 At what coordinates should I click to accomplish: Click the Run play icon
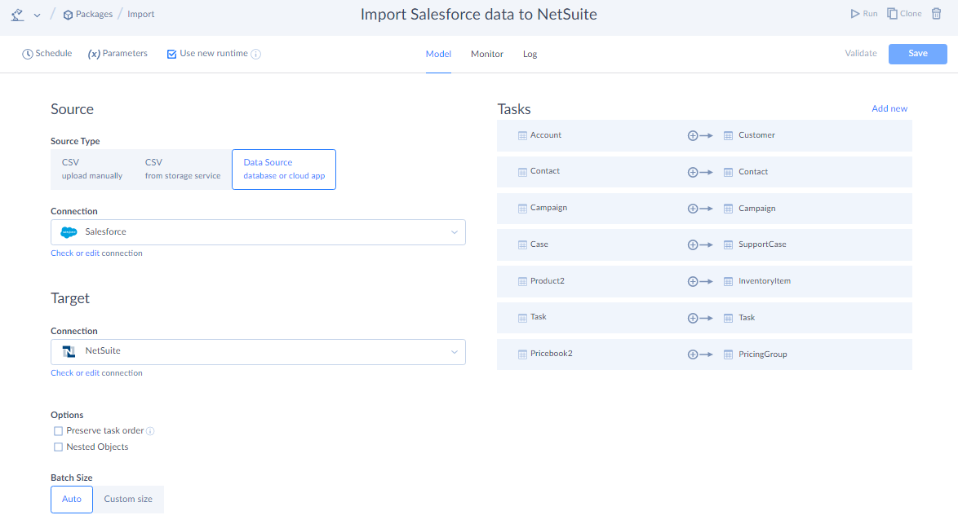point(854,13)
